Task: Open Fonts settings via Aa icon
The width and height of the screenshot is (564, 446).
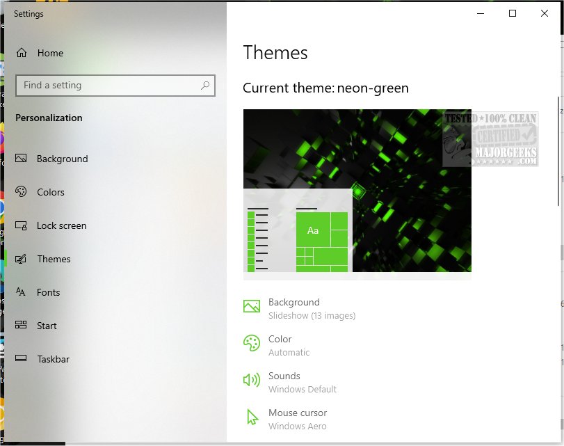Action: pyautogui.click(x=22, y=292)
